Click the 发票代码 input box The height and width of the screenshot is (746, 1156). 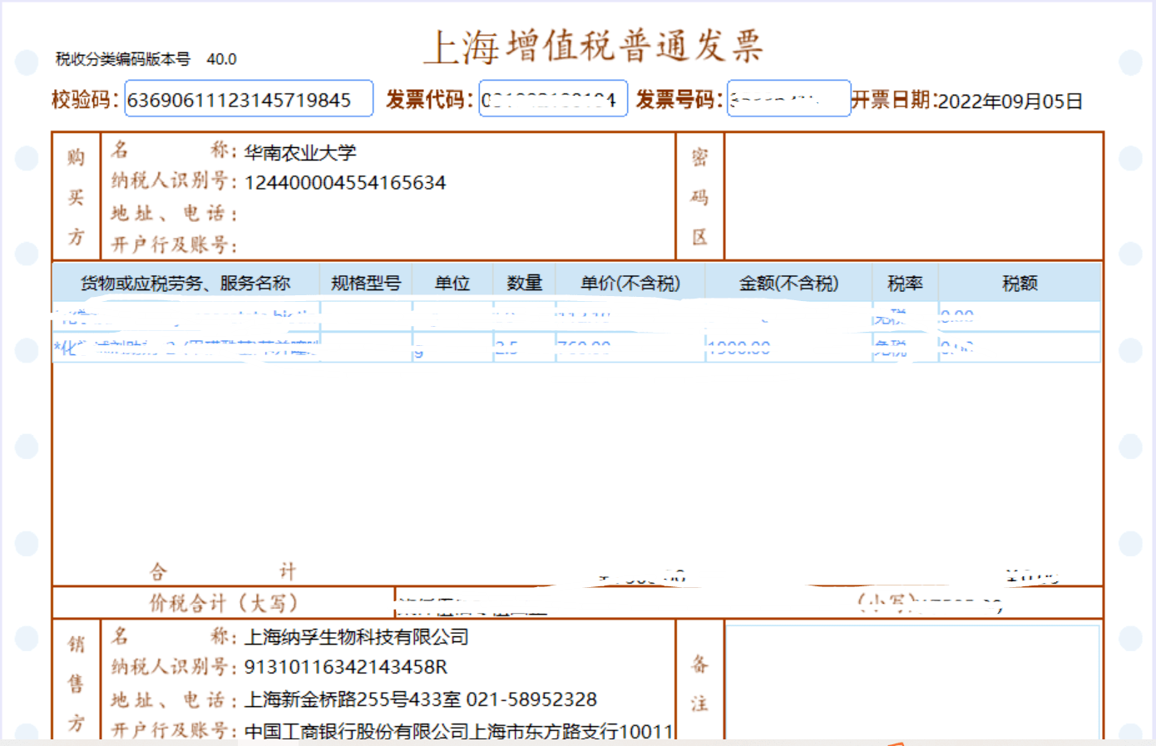[552, 100]
